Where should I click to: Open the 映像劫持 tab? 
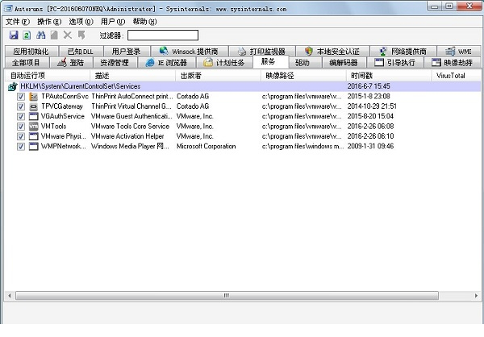pos(453,63)
